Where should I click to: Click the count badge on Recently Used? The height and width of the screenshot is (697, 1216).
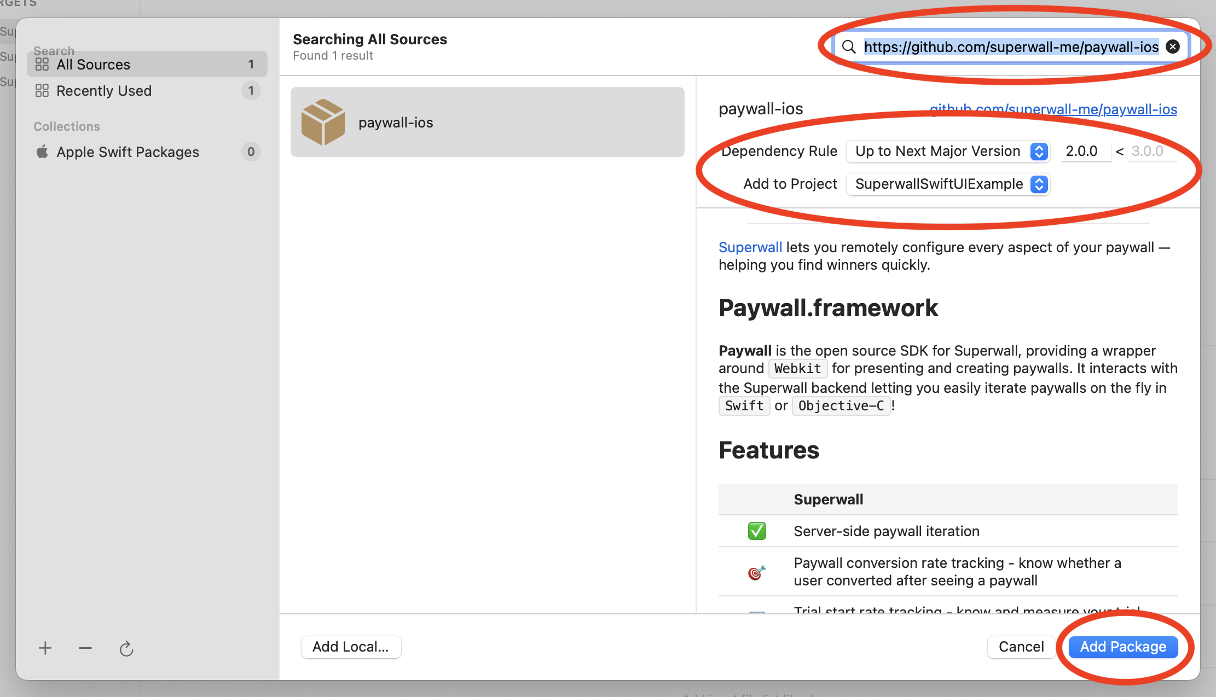251,90
